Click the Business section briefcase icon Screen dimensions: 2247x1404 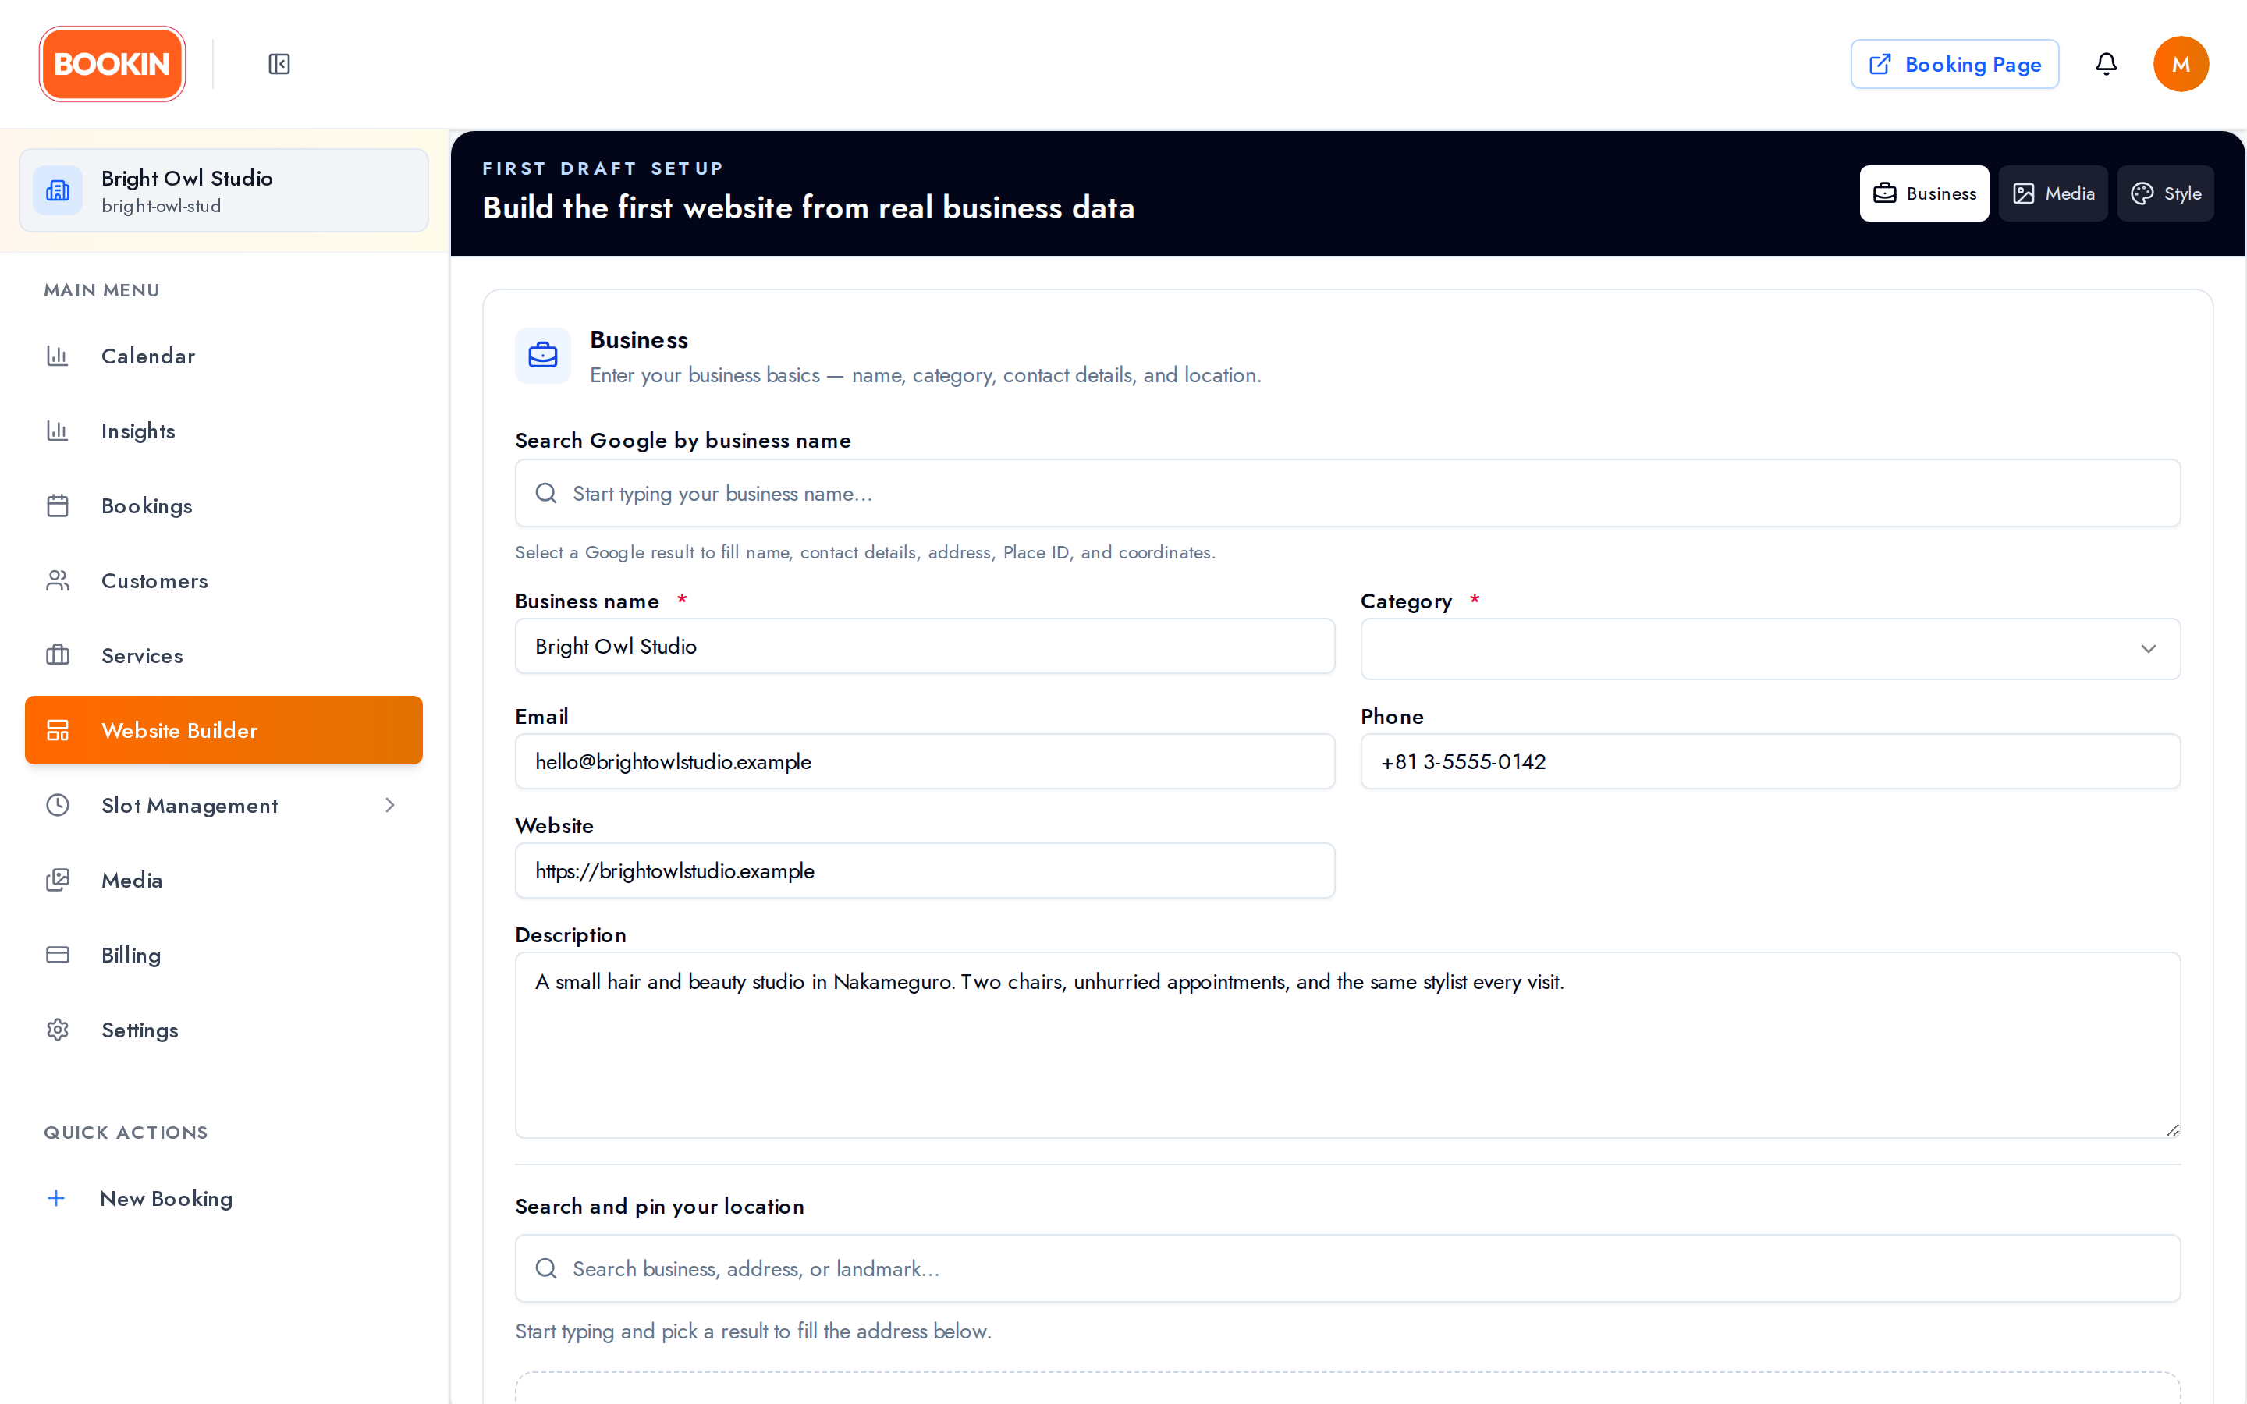click(x=543, y=356)
